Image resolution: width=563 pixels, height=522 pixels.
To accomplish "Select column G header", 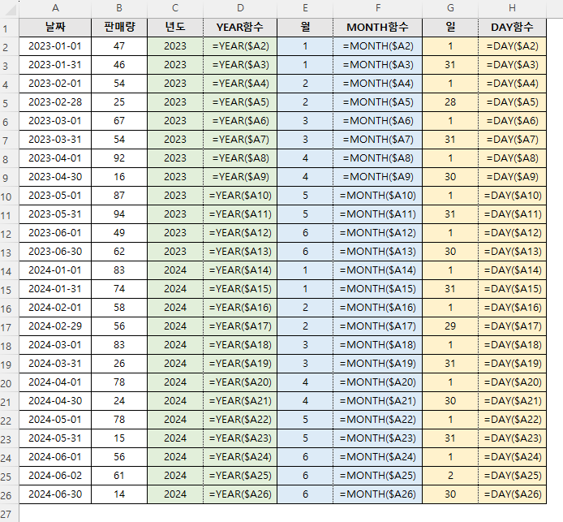I will [450, 8].
